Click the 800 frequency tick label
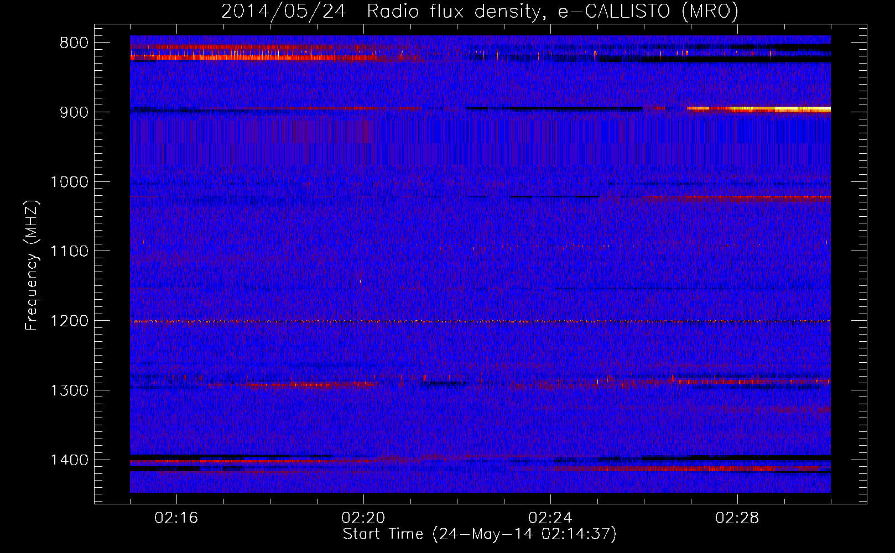 (74, 43)
